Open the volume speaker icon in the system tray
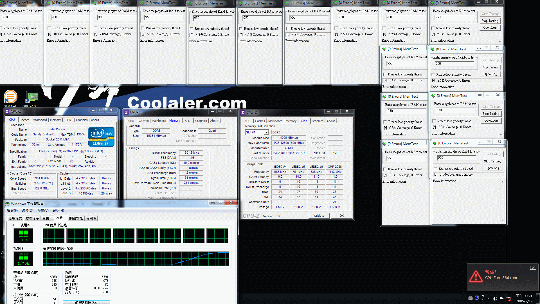This screenshot has height=304, width=540. click(x=495, y=298)
